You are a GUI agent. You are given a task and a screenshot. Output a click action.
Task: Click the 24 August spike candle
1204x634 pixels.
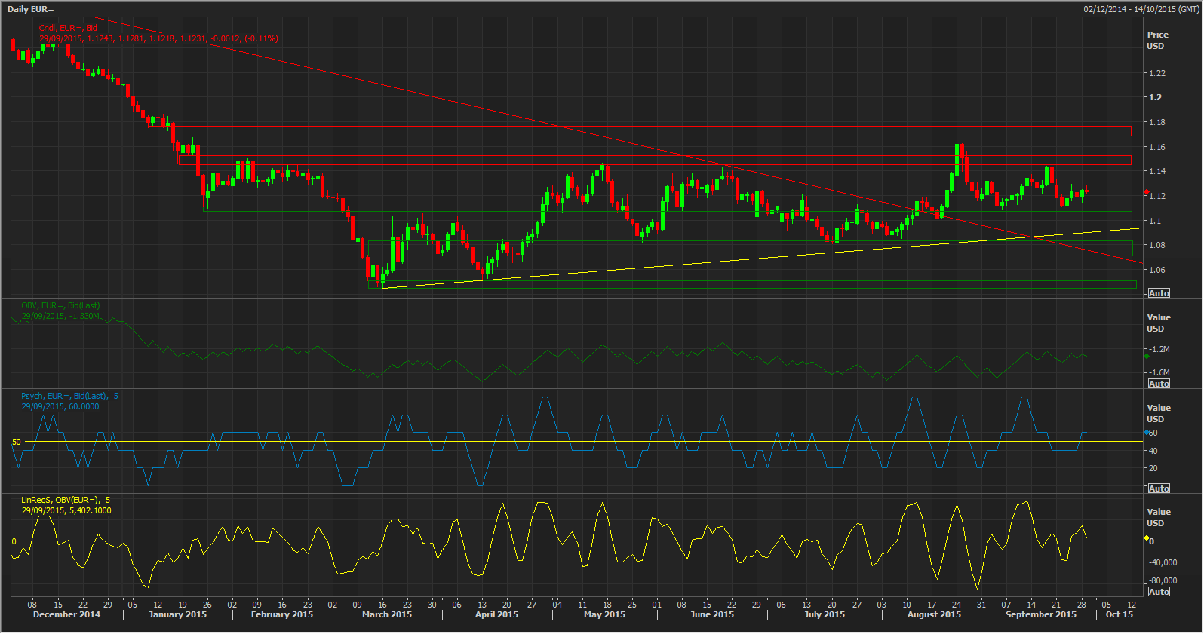[957, 155]
